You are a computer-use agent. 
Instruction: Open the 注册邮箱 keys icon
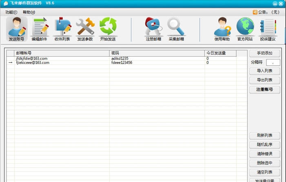[x=153, y=29]
